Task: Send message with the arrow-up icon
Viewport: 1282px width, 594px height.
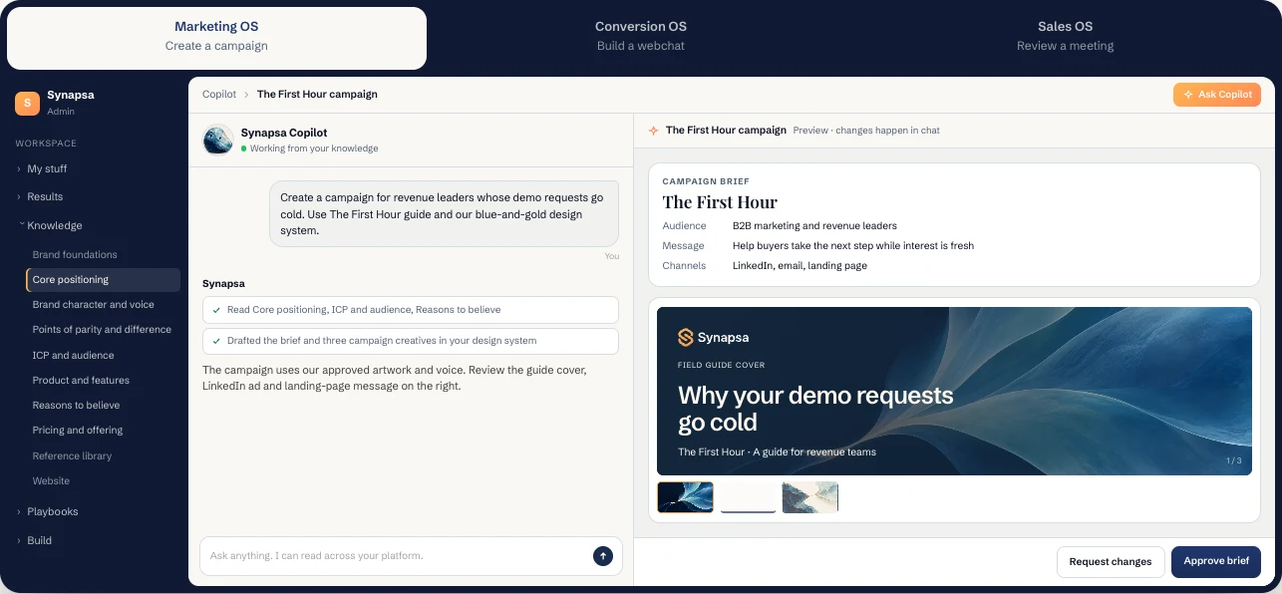Action: tap(602, 556)
